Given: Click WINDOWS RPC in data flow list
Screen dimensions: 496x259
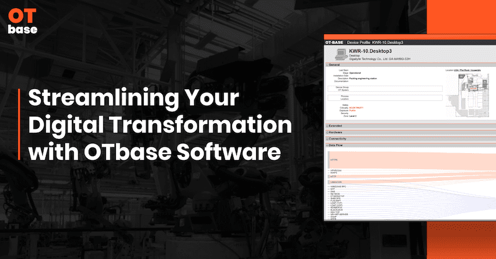Looking at the screenshot, I should (x=338, y=187).
